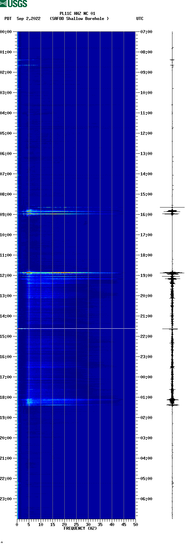Screen dimensions: 187x546
Task: Click the 21:00 PDT time label
Action: click(6, 458)
